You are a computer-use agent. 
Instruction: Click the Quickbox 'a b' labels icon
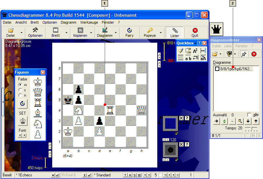point(188,58)
